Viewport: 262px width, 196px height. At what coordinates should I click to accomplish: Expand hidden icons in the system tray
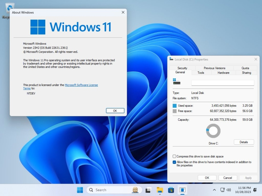(x=214, y=190)
